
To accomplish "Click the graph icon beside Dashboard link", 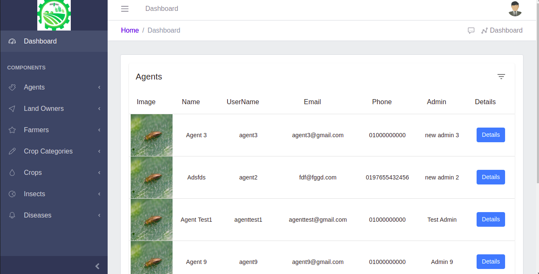I will (x=485, y=31).
